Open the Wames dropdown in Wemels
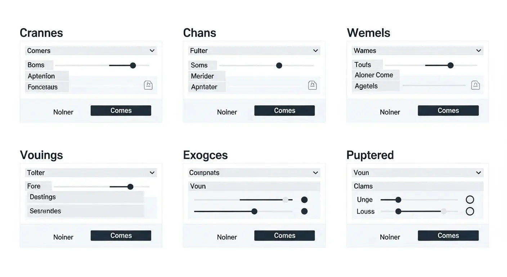 pyautogui.click(x=417, y=50)
